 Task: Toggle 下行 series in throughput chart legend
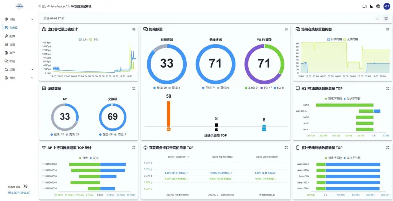[x=94, y=39]
